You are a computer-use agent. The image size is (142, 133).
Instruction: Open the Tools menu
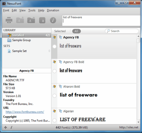pyautogui.click(x=32, y=10)
